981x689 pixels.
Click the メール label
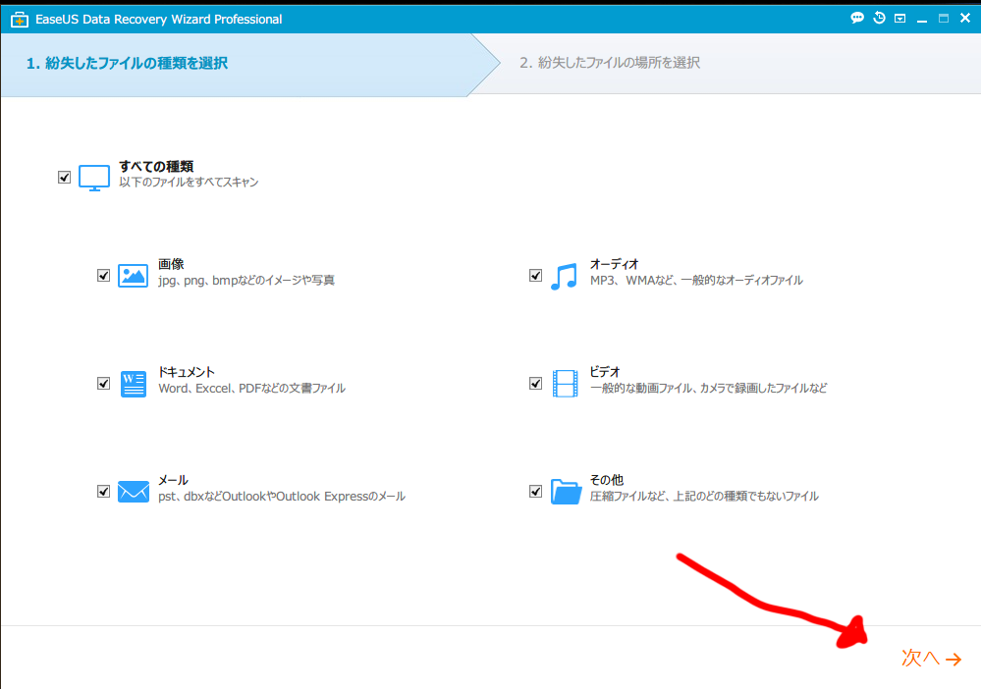(x=173, y=480)
